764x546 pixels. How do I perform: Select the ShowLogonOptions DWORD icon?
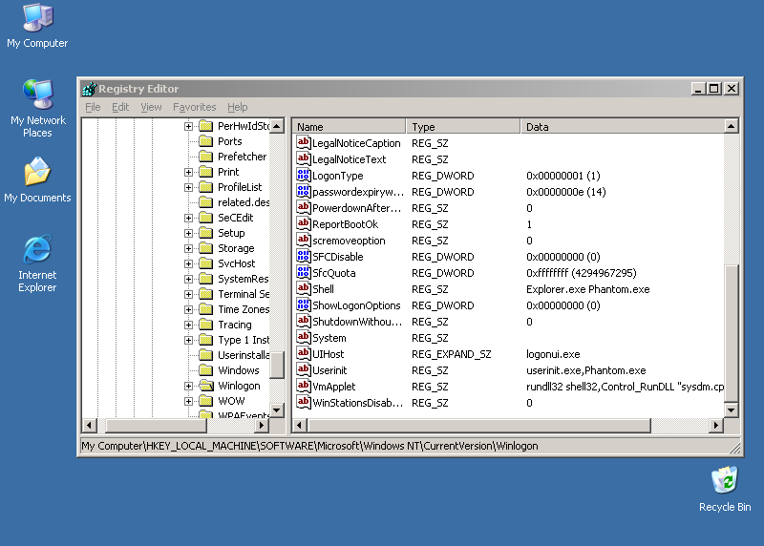pos(303,304)
